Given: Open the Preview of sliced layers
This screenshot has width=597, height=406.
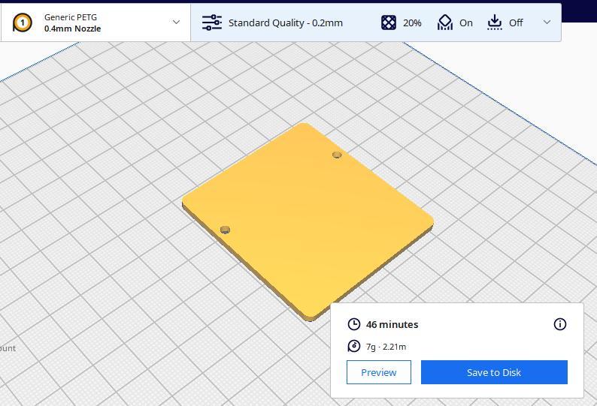Looking at the screenshot, I should 379,372.
